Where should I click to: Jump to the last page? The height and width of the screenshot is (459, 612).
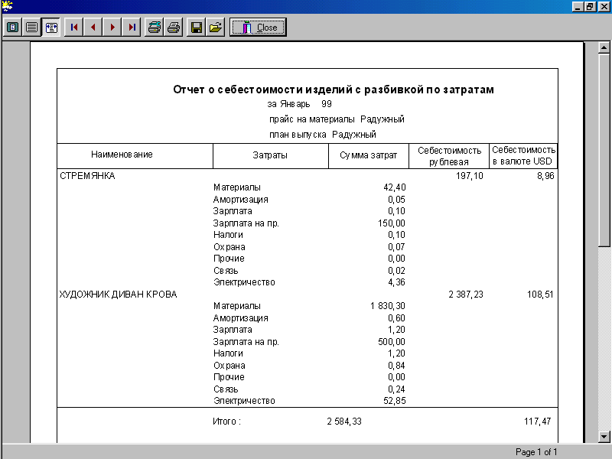132,28
